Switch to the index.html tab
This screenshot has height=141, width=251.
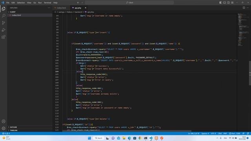click(62, 8)
